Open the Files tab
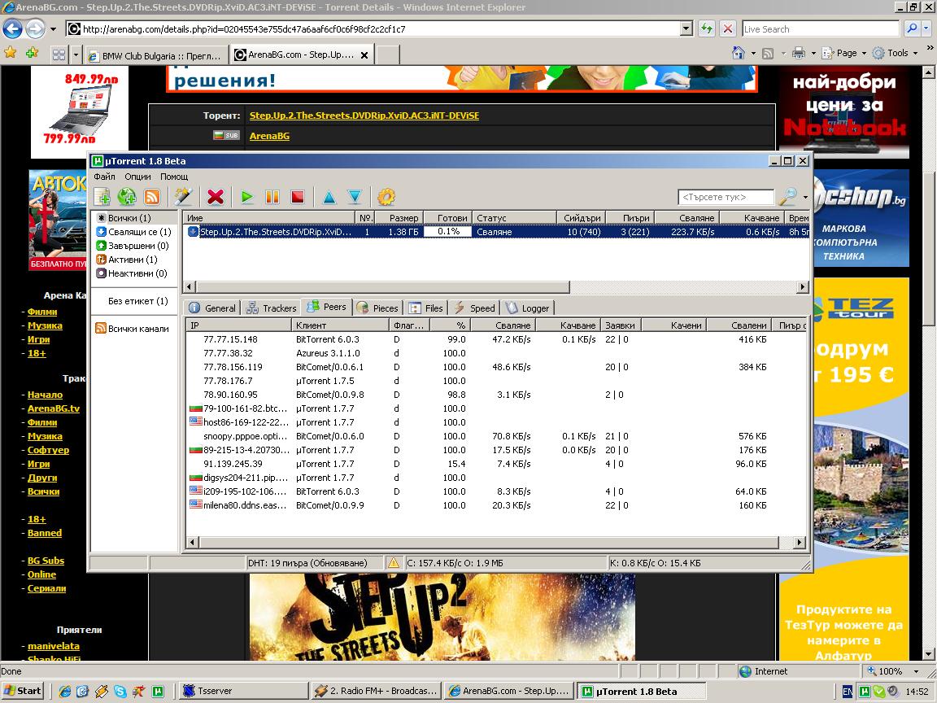This screenshot has height=703, width=937. [426, 308]
